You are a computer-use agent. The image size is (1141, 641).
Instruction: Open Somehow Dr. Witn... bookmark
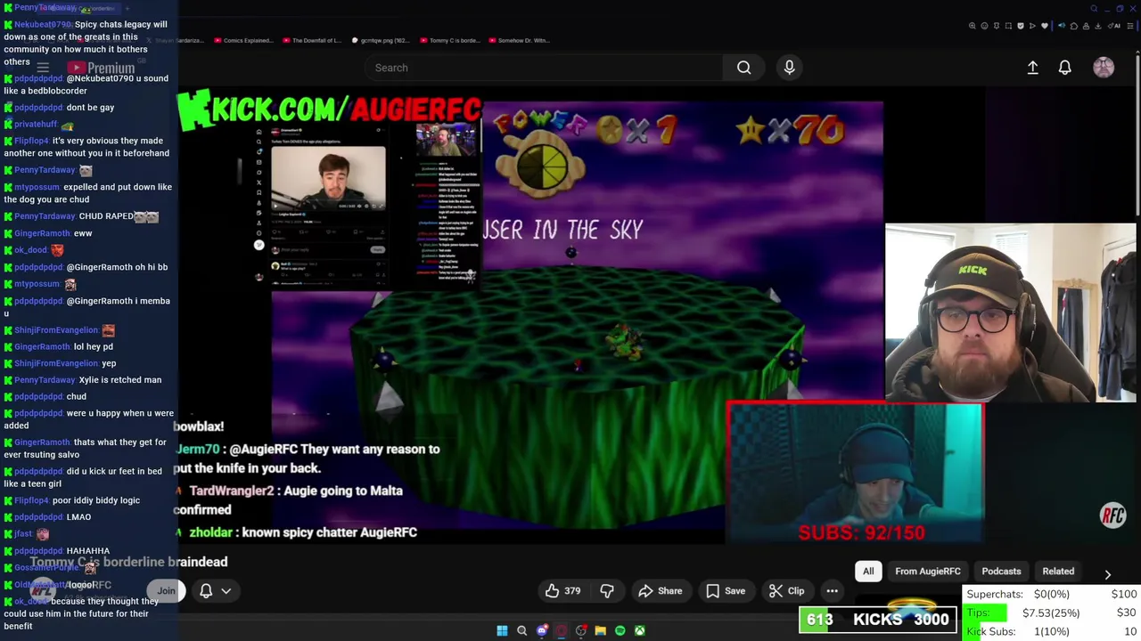(518, 40)
